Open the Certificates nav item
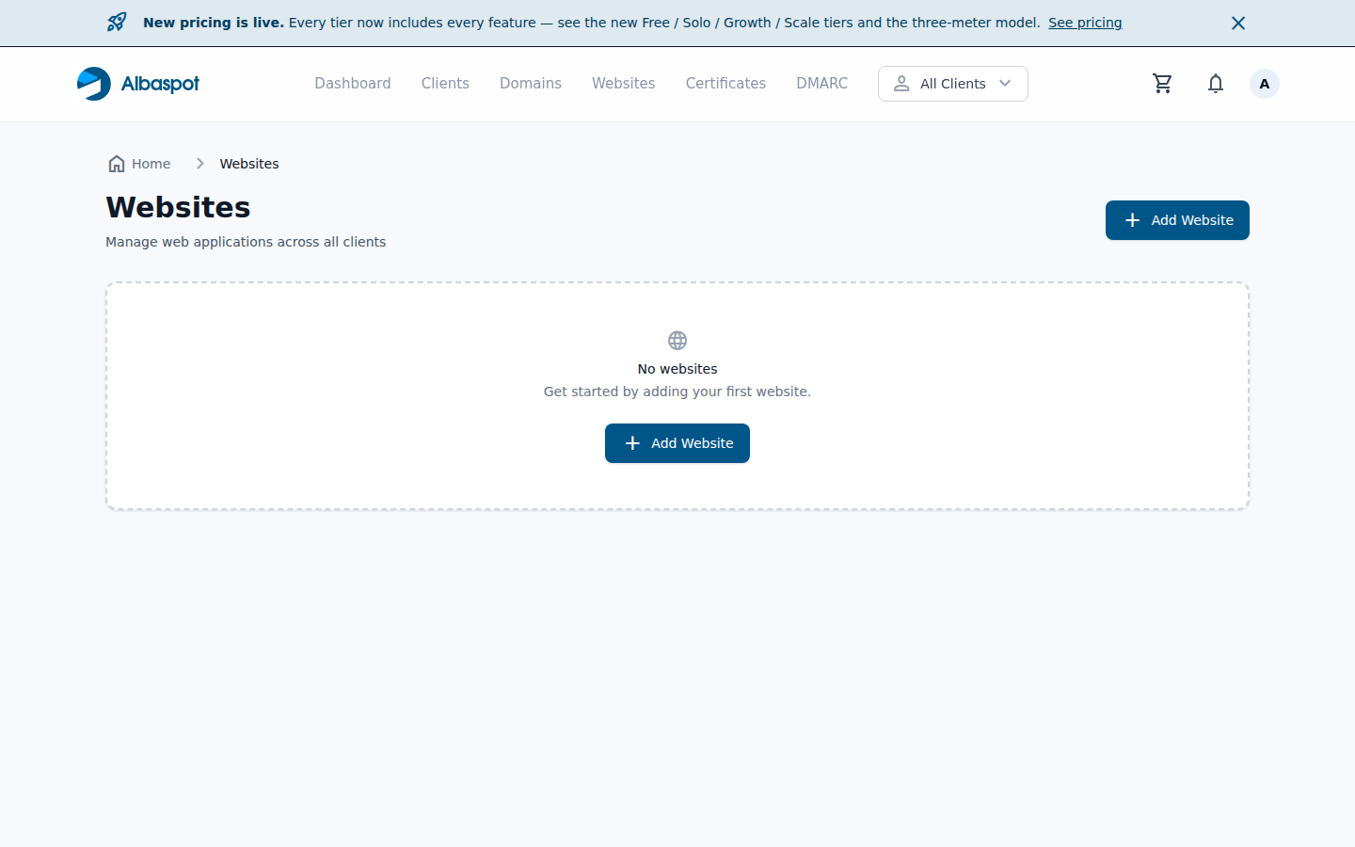The width and height of the screenshot is (1355, 847). (x=725, y=84)
